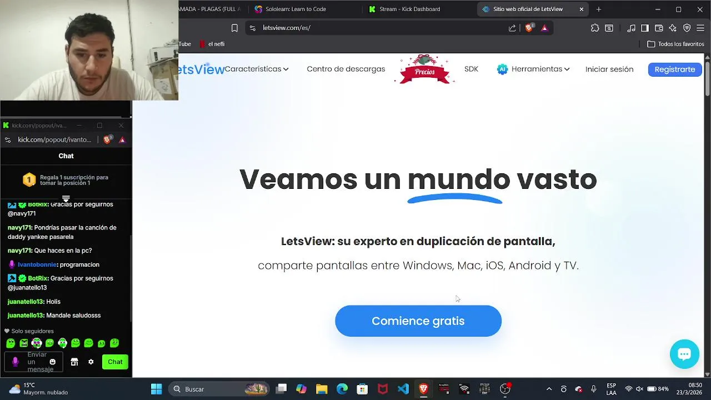Select the Sitio web oficial de LetsView tab

pos(528,9)
